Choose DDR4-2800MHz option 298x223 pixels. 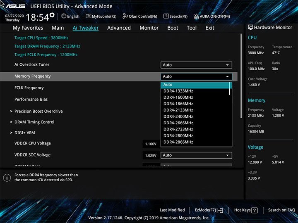coord(178,136)
